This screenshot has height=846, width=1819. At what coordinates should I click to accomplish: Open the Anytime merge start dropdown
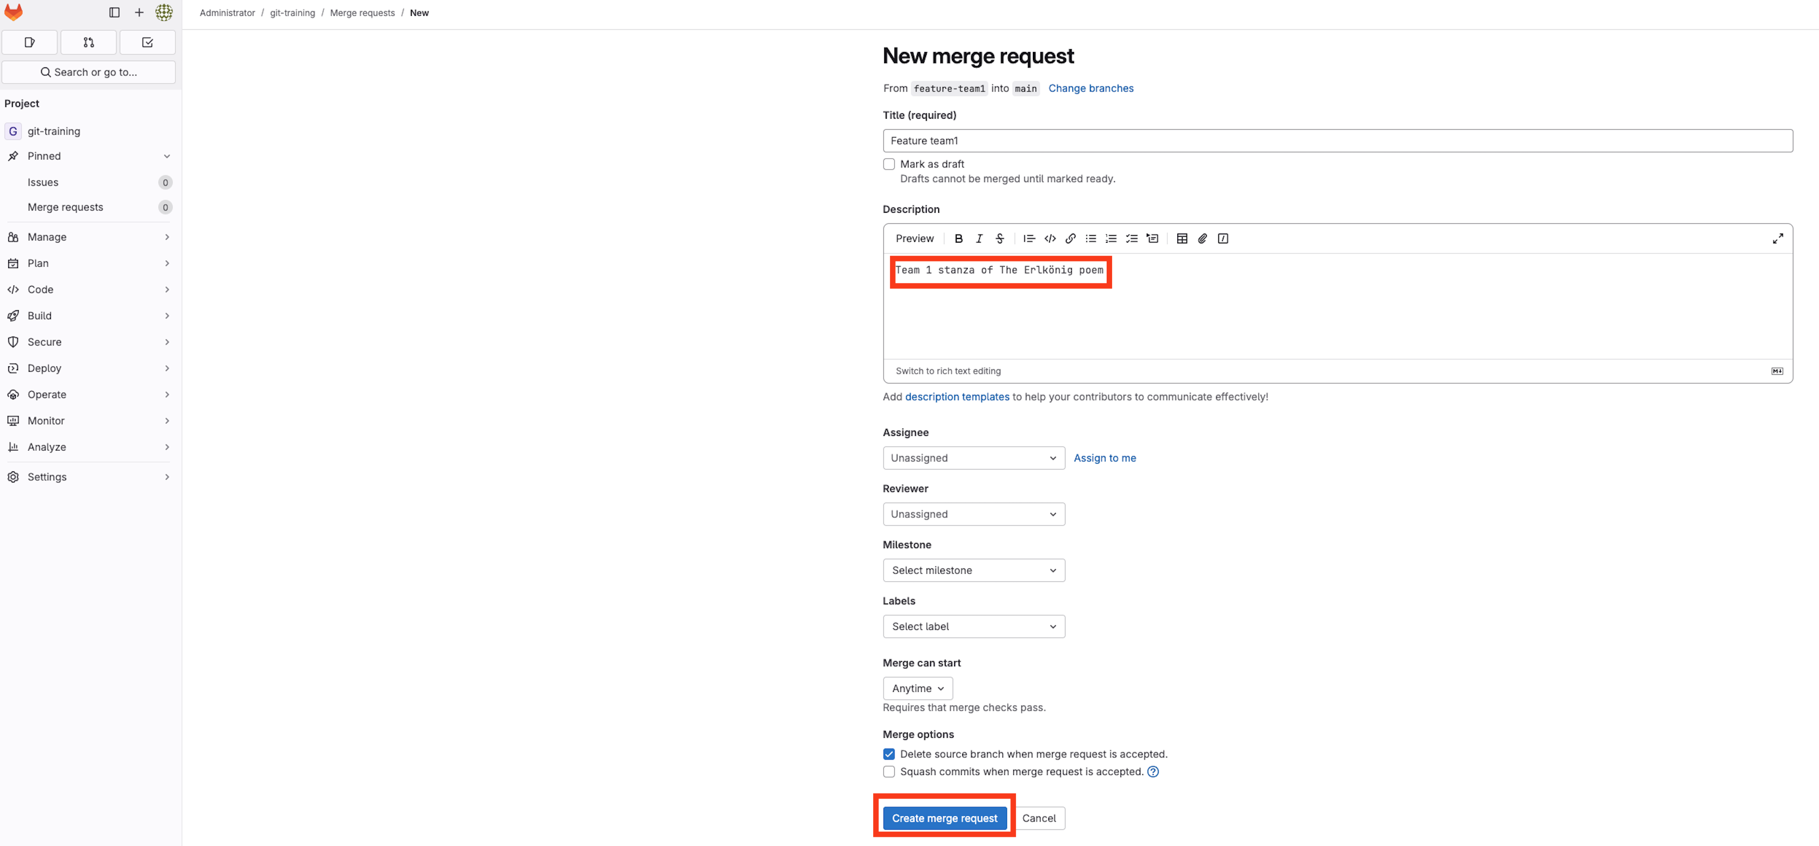coord(917,688)
